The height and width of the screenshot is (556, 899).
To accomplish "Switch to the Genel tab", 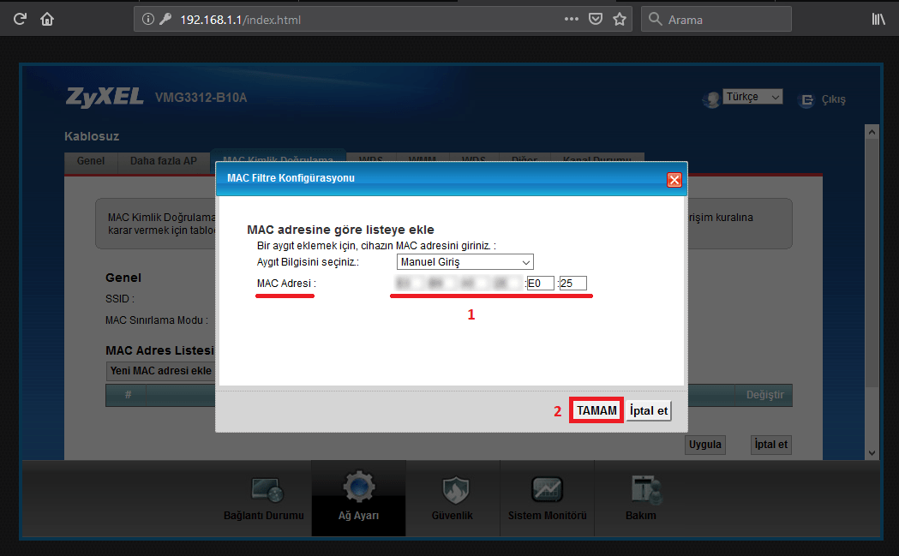I will [91, 161].
